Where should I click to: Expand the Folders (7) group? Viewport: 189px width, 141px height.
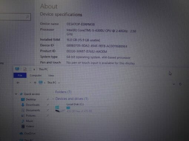(63, 92)
